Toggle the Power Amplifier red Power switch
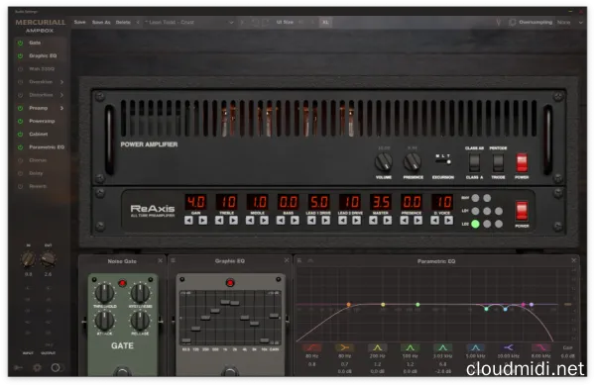 click(522, 162)
